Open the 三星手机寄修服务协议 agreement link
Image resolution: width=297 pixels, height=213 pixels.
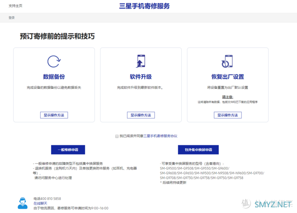pos(160,136)
